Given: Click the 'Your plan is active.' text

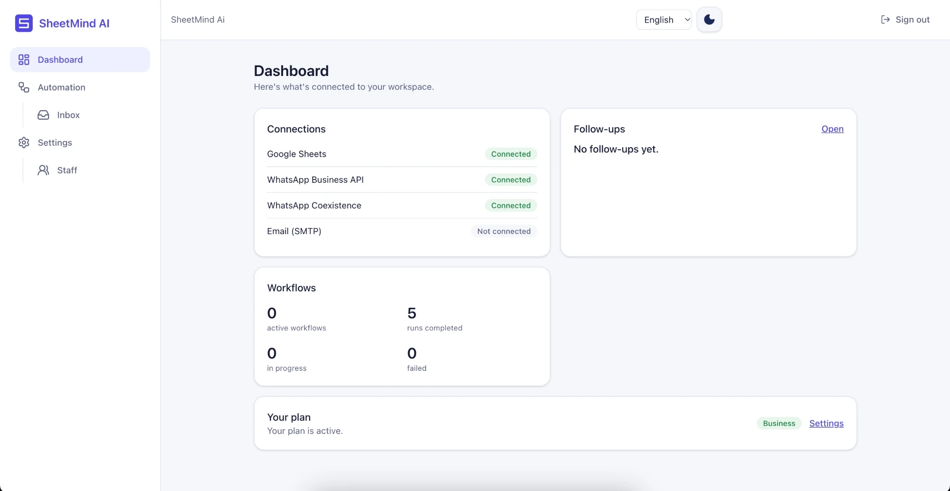Looking at the screenshot, I should pos(305,431).
